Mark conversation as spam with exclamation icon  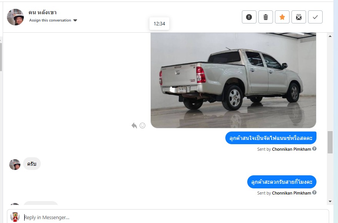pyautogui.click(x=249, y=17)
